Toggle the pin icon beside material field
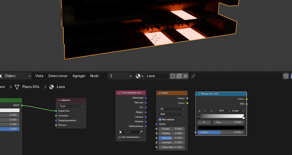Image resolution: width=292 pixels, height=155 pixels. [x=193, y=76]
